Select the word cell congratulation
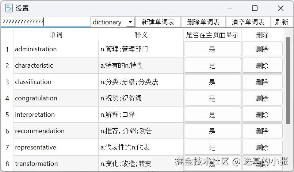 pos(56,98)
